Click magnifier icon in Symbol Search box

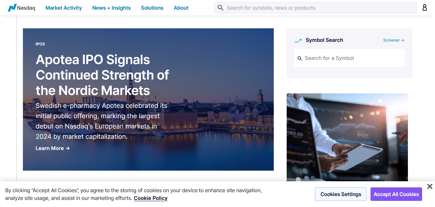coord(300,58)
